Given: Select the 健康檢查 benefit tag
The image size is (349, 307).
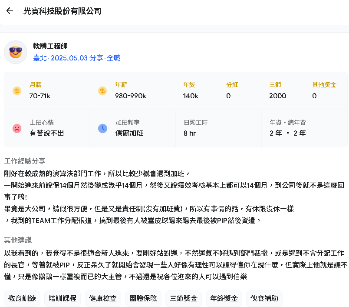Looking at the screenshot, I should 103,298.
